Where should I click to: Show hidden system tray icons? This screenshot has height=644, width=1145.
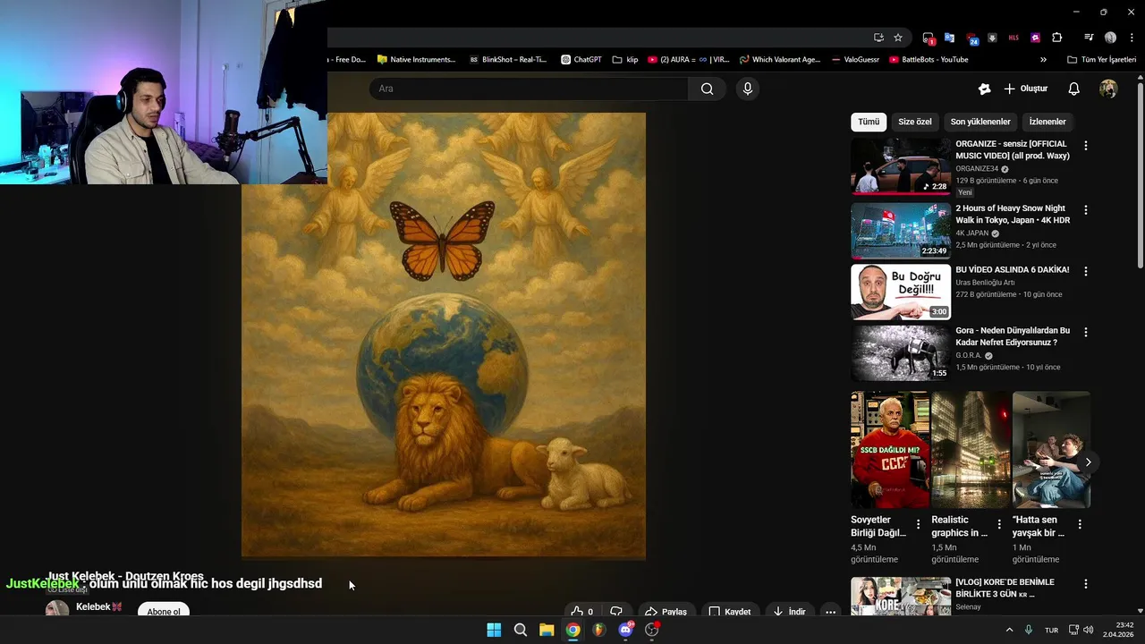coord(1009,630)
